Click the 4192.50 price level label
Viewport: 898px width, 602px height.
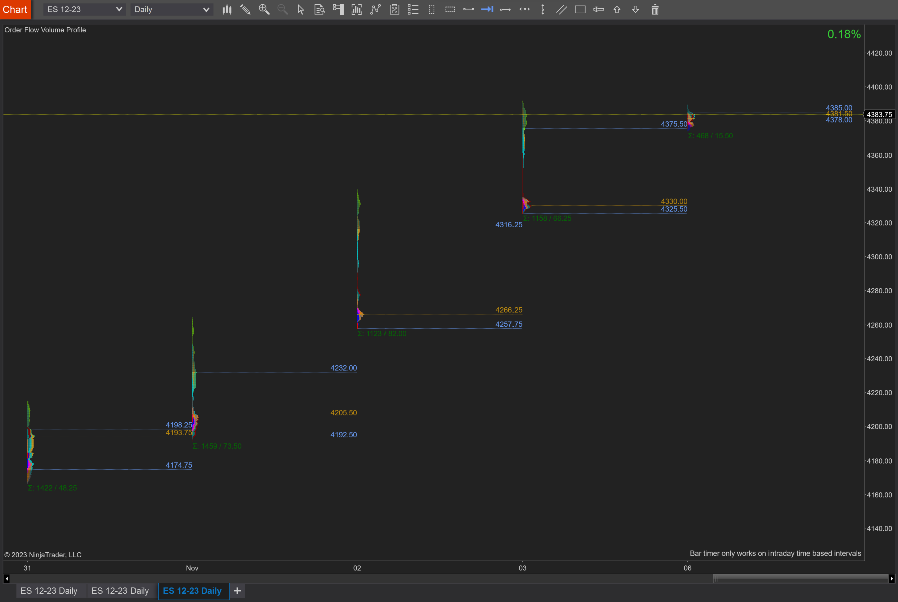pos(343,435)
